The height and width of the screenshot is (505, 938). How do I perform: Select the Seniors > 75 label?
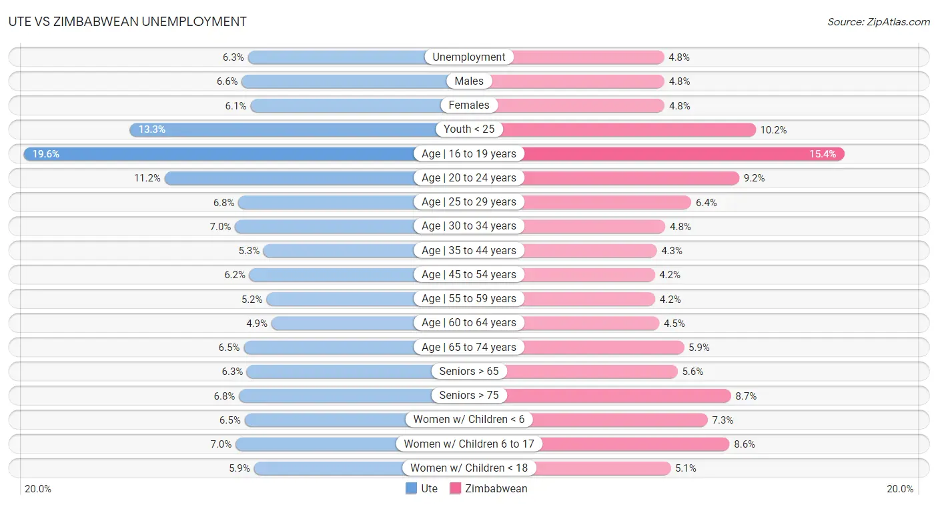pyautogui.click(x=469, y=396)
